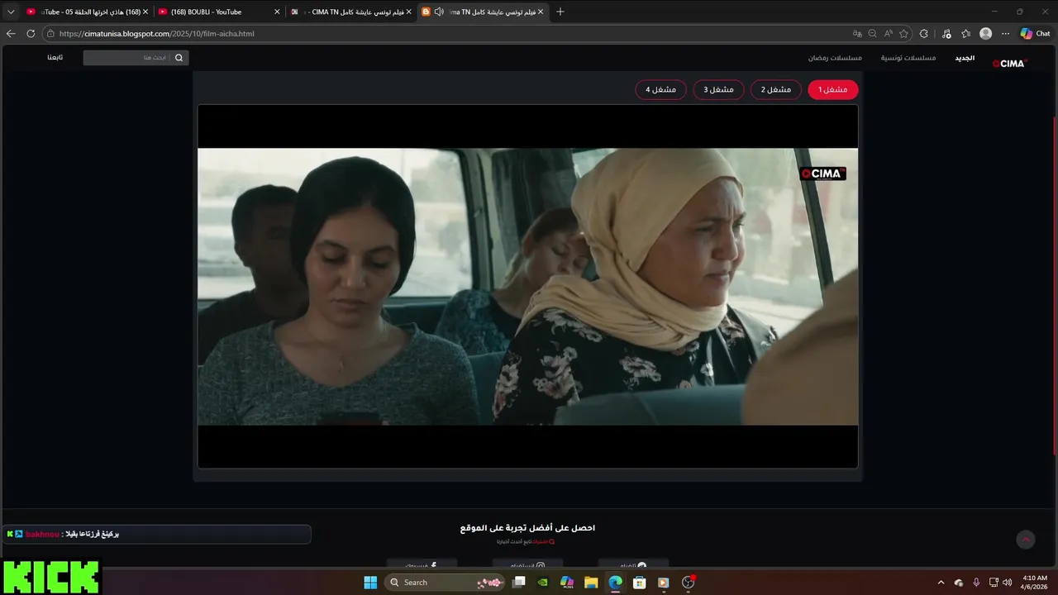Open the favorites list icon in the toolbar
The height and width of the screenshot is (595, 1058).
click(965, 34)
